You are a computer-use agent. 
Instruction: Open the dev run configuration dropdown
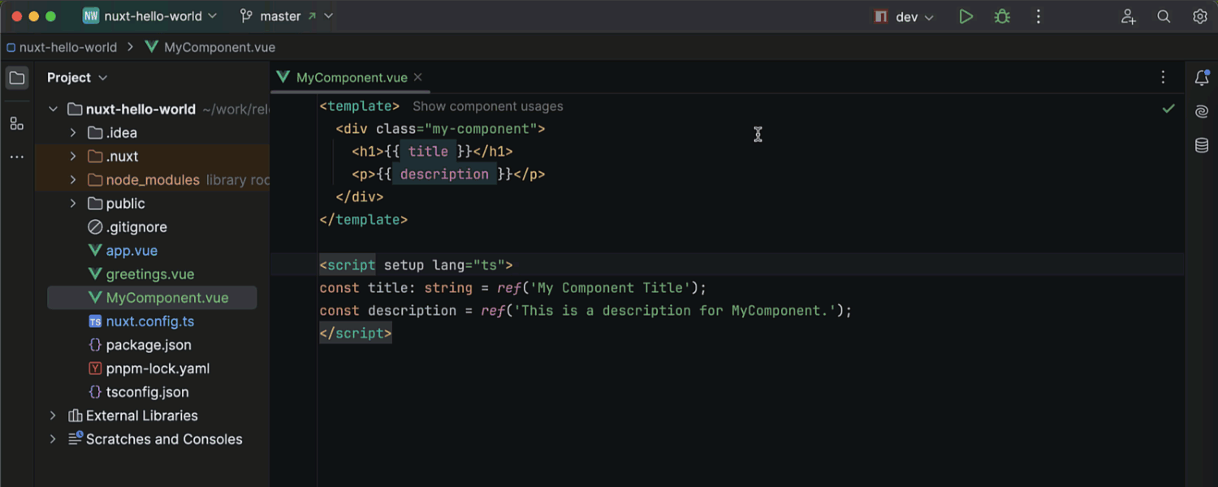click(x=904, y=15)
